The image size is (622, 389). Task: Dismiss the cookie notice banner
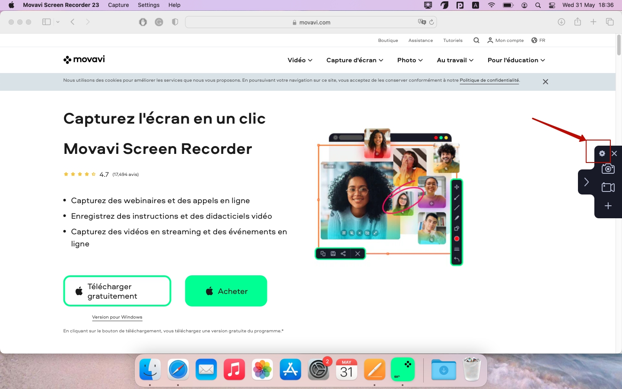546,82
